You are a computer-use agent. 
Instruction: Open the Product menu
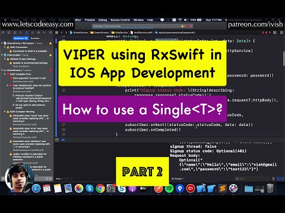pos(90,20)
